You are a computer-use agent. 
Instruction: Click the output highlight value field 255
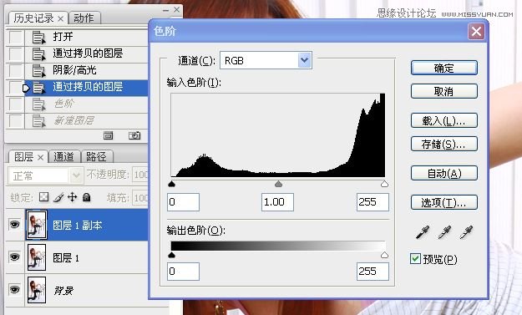[372, 272]
